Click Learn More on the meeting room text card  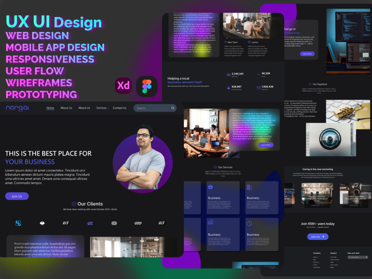(x=266, y=145)
